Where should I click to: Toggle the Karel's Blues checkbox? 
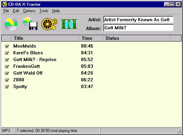click(x=7, y=53)
